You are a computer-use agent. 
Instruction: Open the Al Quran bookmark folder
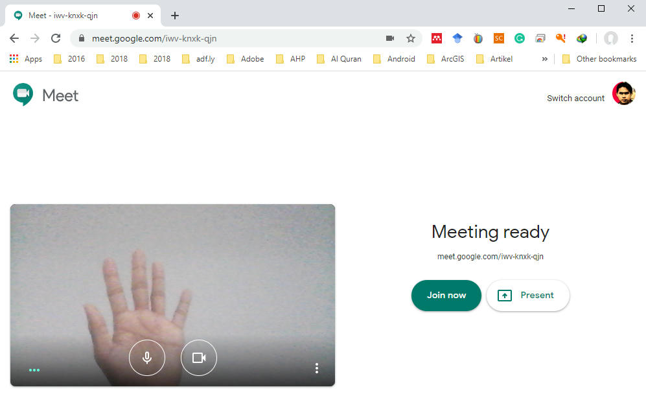tap(339, 59)
